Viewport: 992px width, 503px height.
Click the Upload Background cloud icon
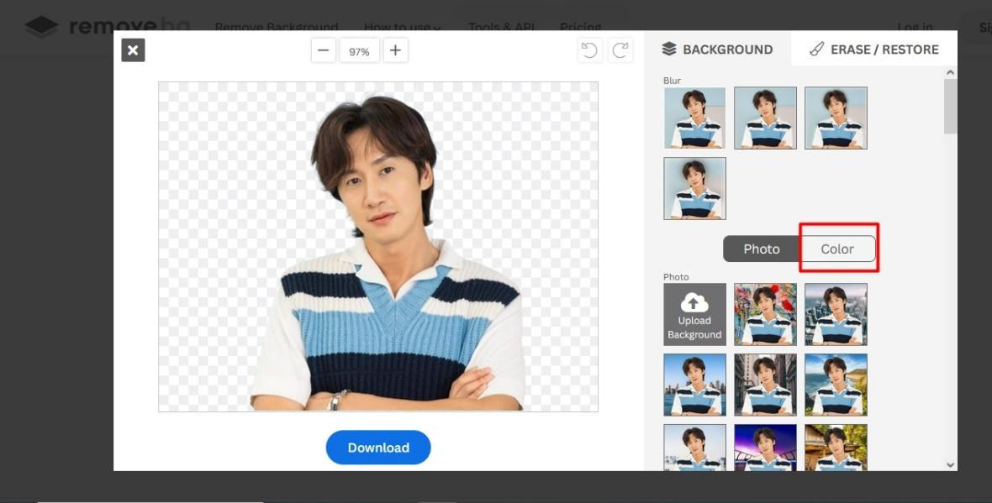click(694, 303)
